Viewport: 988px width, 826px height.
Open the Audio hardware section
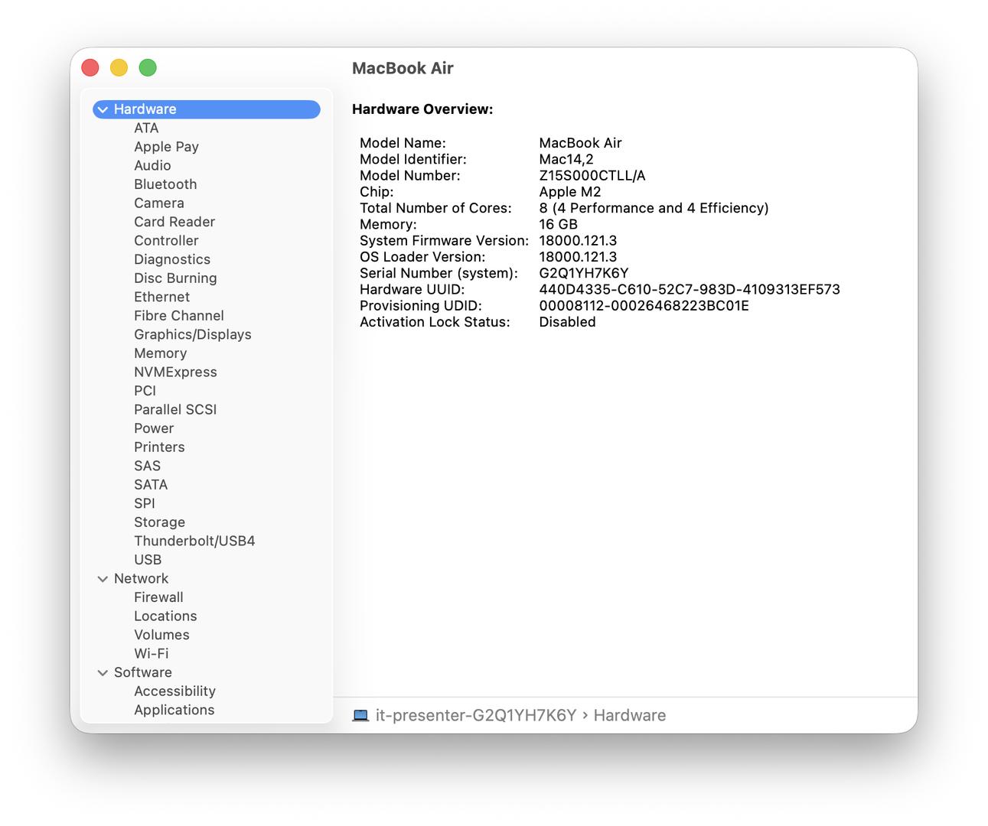click(x=152, y=166)
